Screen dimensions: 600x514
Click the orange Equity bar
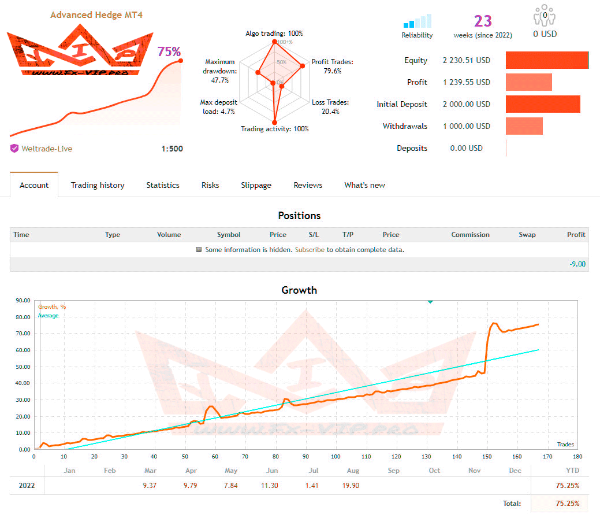(x=547, y=60)
